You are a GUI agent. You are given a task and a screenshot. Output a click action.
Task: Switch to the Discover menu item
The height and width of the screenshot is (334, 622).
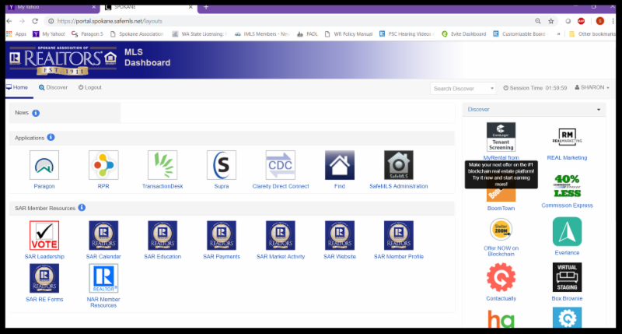click(x=53, y=88)
